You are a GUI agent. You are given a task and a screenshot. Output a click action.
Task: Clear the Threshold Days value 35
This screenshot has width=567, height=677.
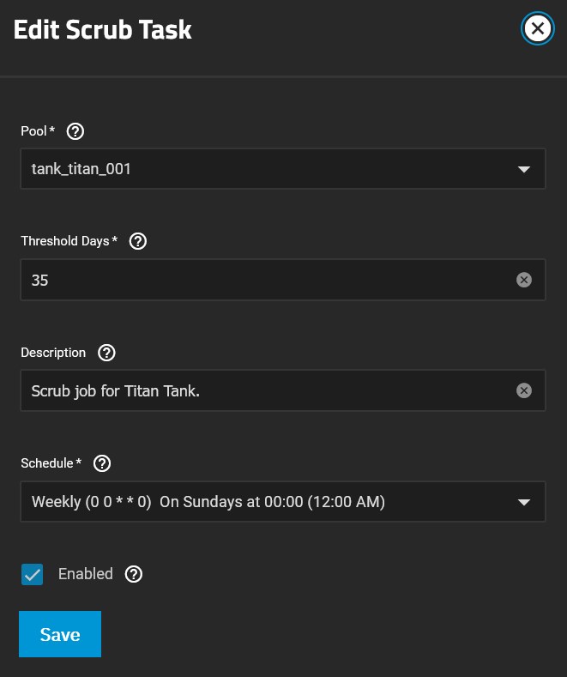pyautogui.click(x=524, y=280)
